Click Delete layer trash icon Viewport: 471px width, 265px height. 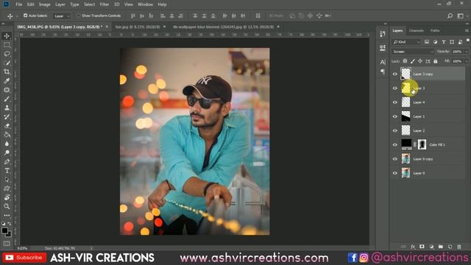(x=459, y=247)
